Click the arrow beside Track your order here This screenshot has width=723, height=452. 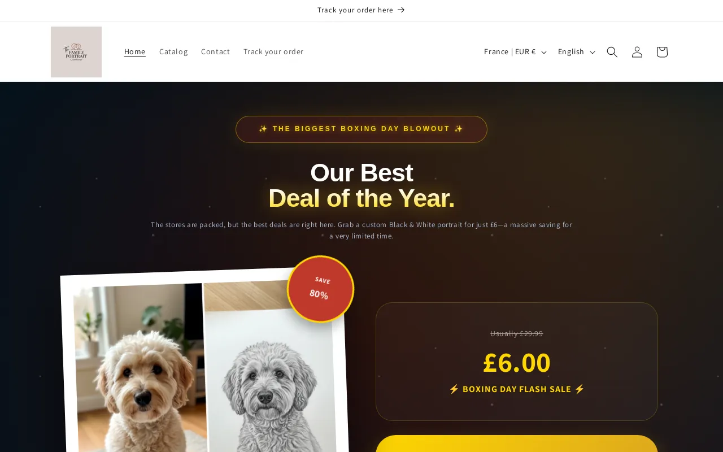(401, 10)
